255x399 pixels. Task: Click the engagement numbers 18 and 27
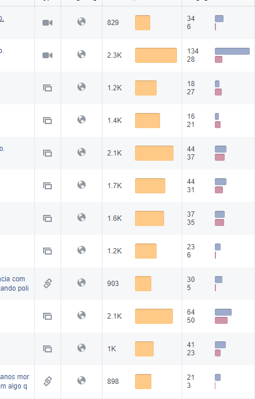191,88
